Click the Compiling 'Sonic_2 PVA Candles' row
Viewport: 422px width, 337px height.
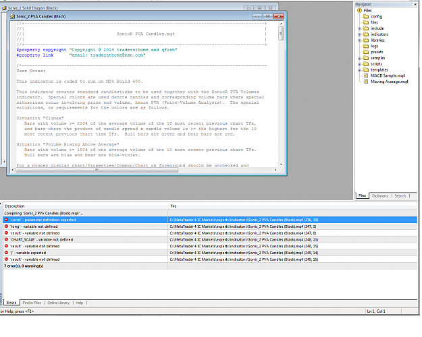[210, 214]
